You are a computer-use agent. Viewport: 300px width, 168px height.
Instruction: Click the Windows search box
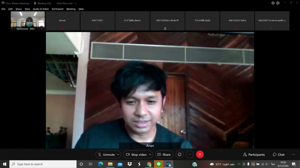click(43, 164)
